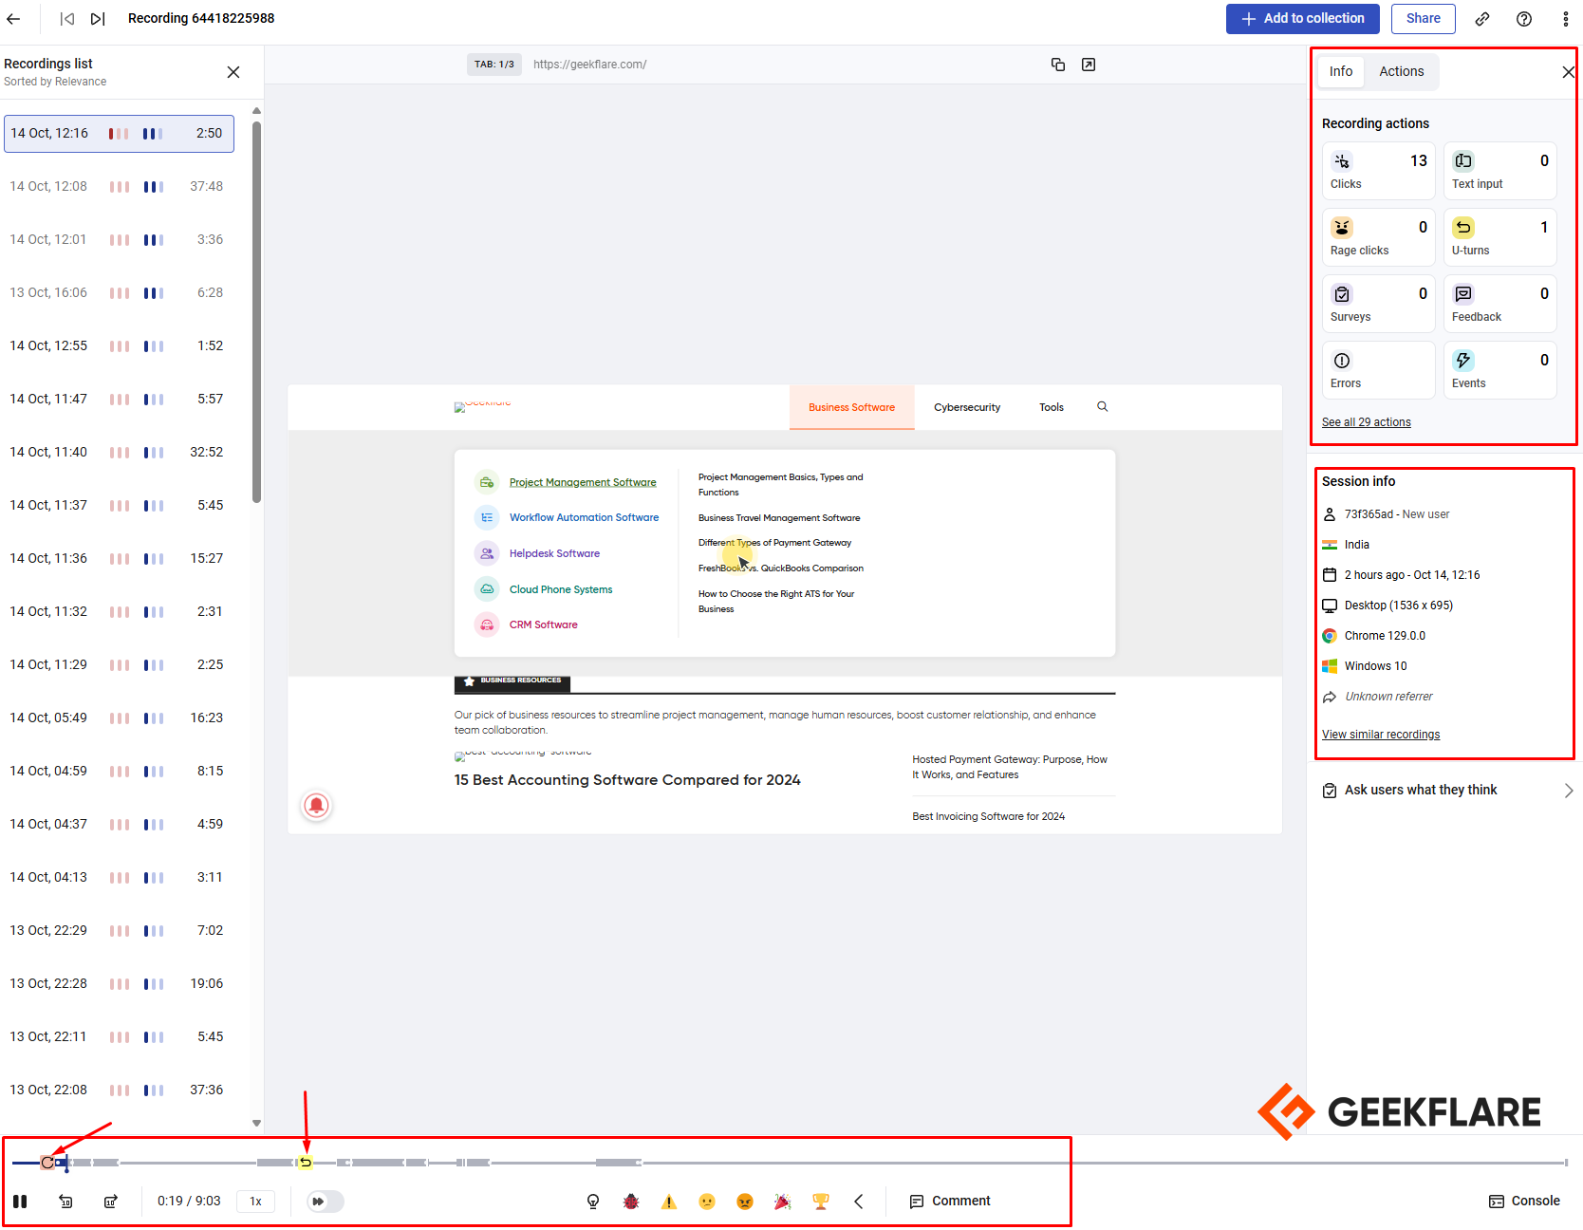Click Add to collection button
Image resolution: width=1583 pixels, height=1230 pixels.
pyautogui.click(x=1303, y=18)
